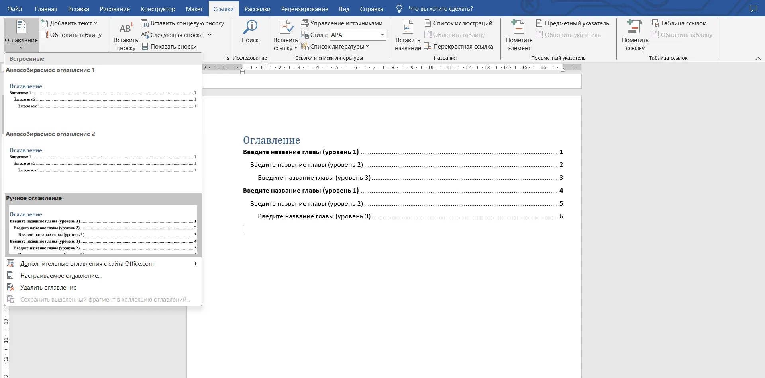Image resolution: width=765 pixels, height=378 pixels.
Task: Click the level 1 entry with page 1
Action: [403, 152]
